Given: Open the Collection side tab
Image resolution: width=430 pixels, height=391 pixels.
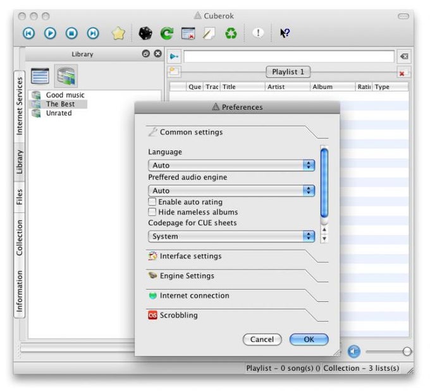Looking at the screenshot, I should [x=19, y=238].
